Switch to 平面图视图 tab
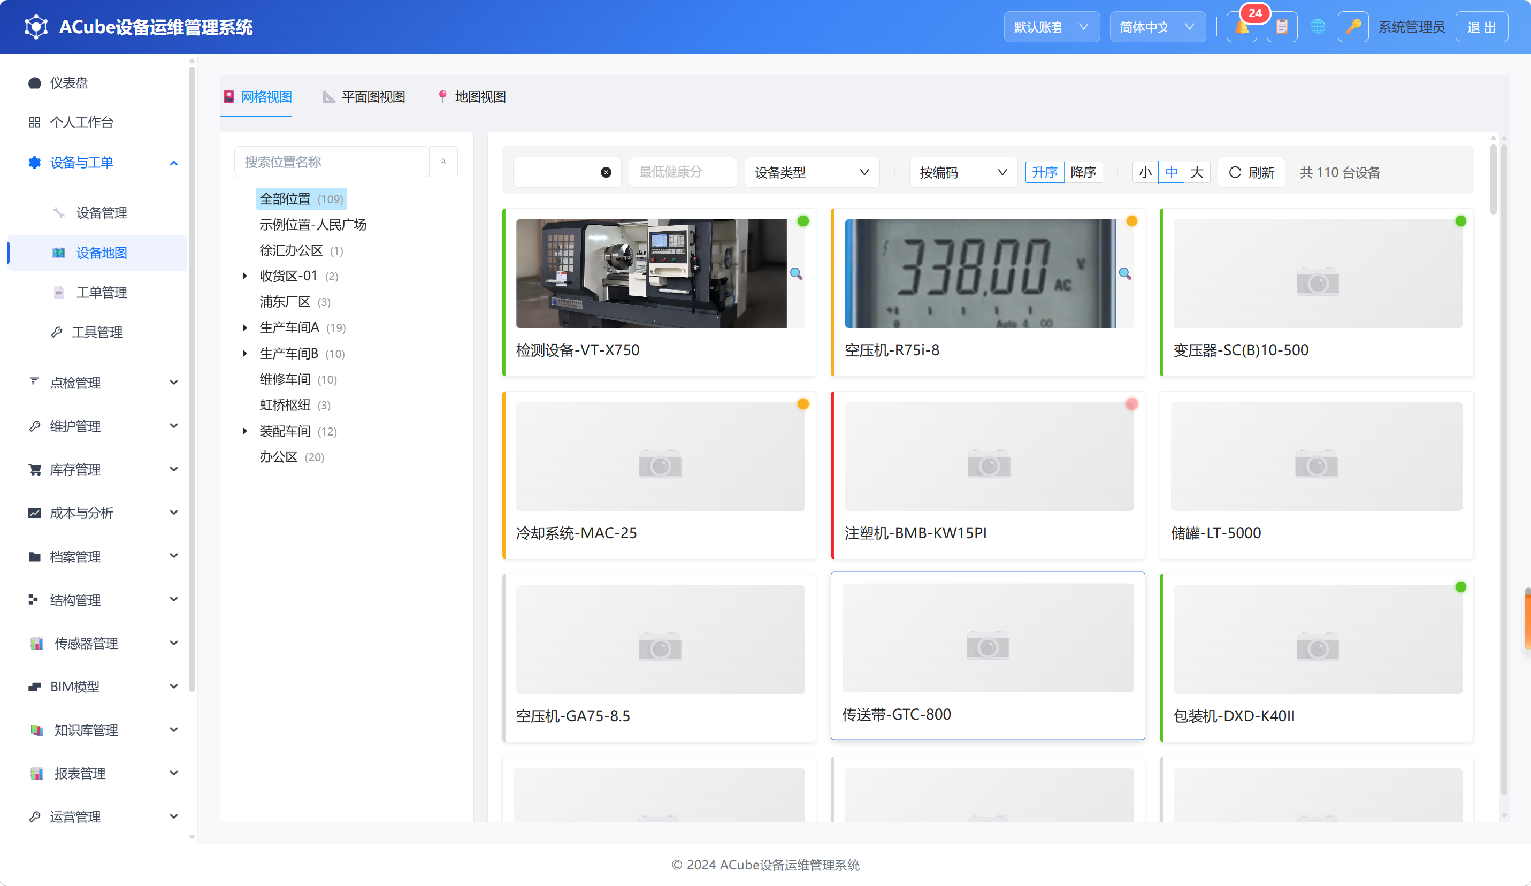 point(363,97)
